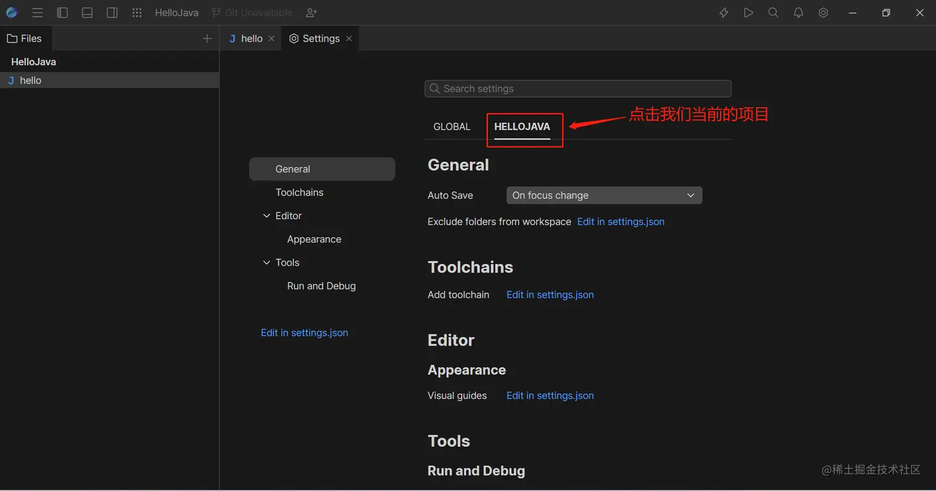The width and height of the screenshot is (936, 491).
Task: Toggle the bottom panel icon
Action: (87, 12)
